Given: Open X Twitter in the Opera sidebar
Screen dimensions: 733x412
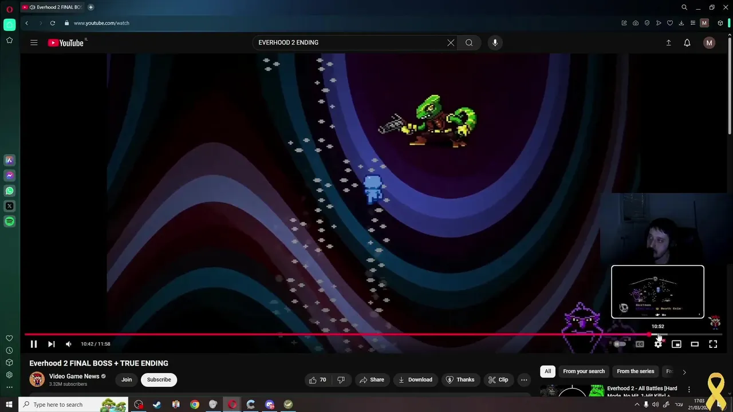Looking at the screenshot, I should coord(10,206).
